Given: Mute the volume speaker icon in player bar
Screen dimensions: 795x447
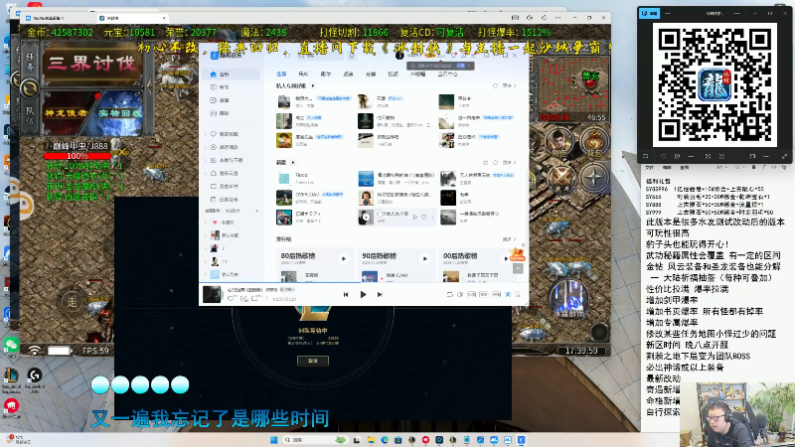Looking at the screenshot, I should [460, 294].
